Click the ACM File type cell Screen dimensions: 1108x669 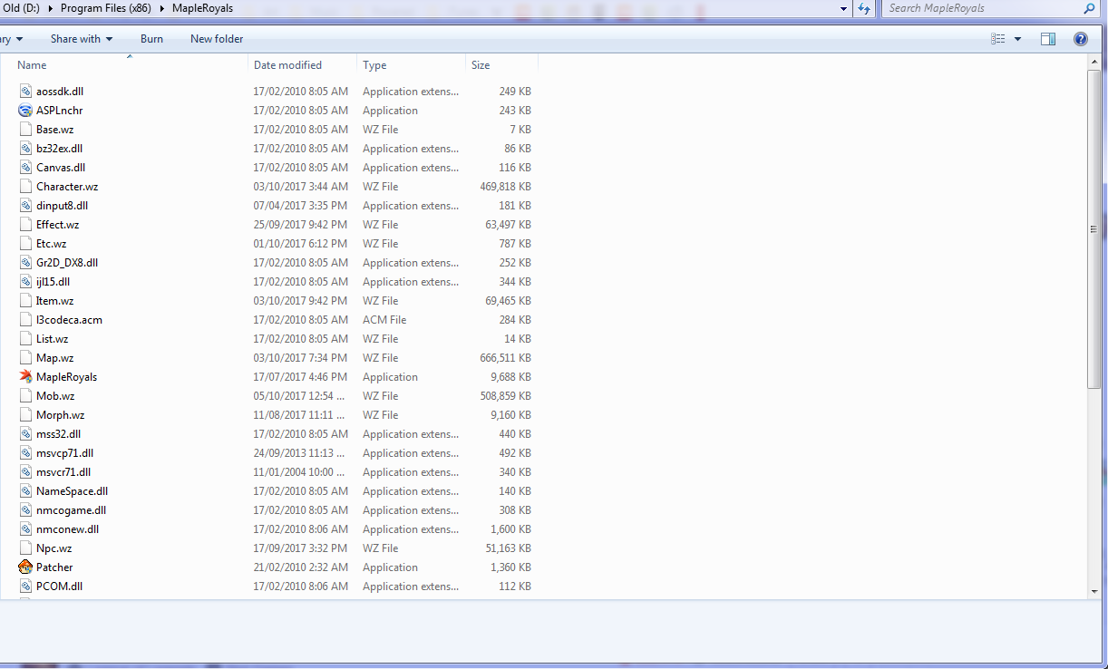[x=384, y=320]
